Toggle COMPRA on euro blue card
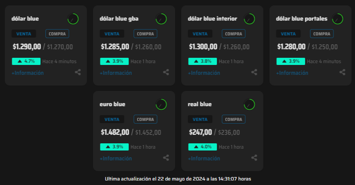 pos(145,120)
